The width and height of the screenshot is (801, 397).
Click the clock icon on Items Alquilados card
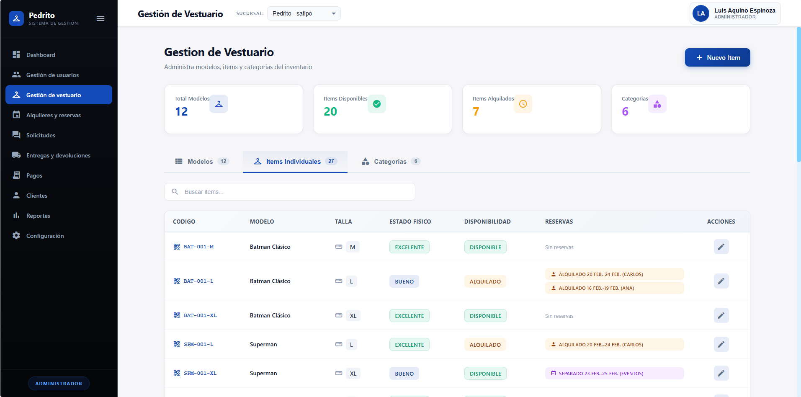[523, 104]
